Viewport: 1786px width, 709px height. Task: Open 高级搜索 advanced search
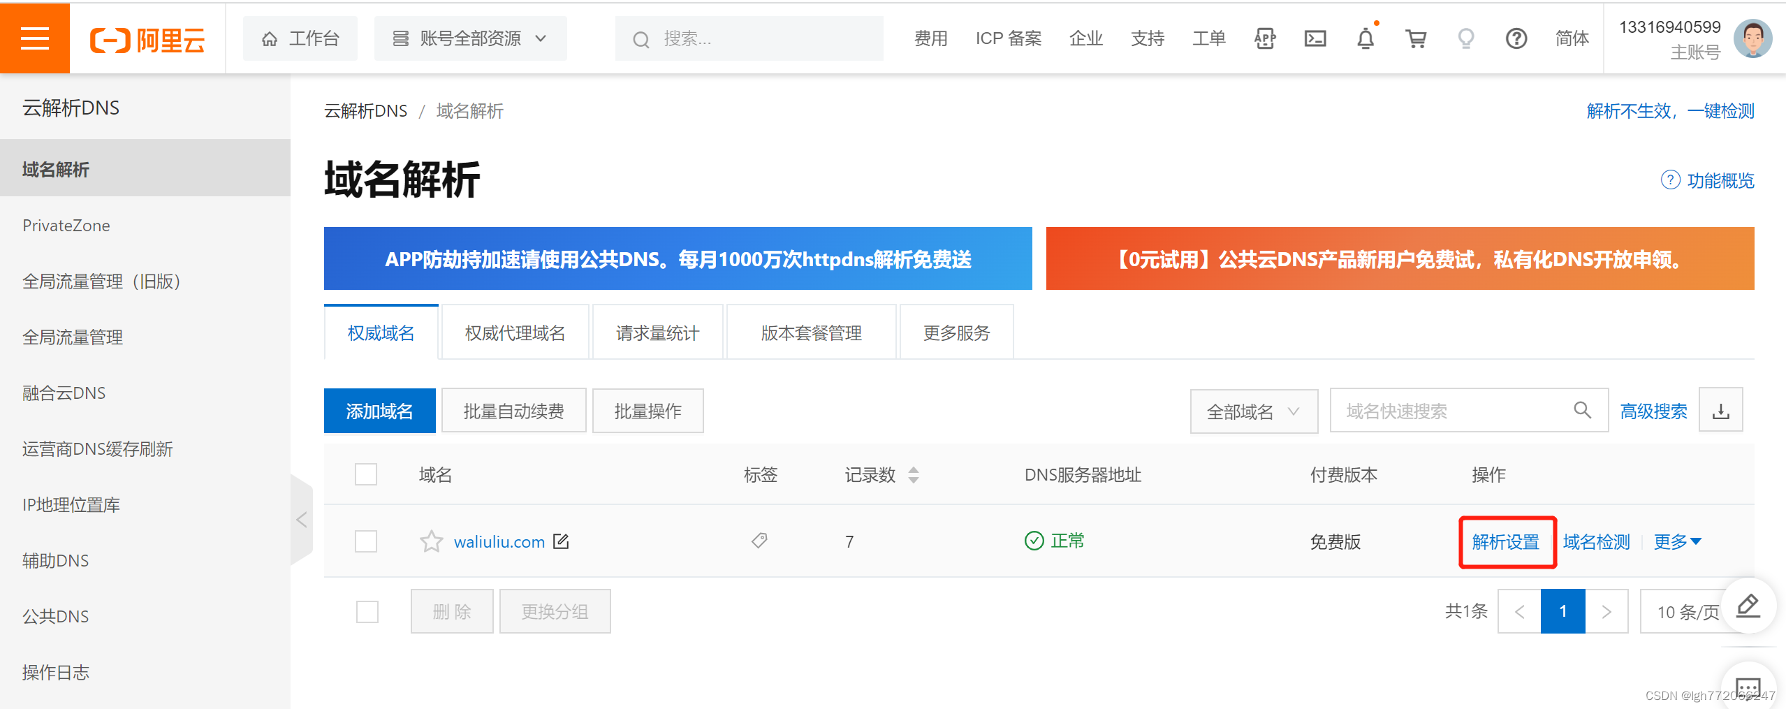coord(1654,411)
